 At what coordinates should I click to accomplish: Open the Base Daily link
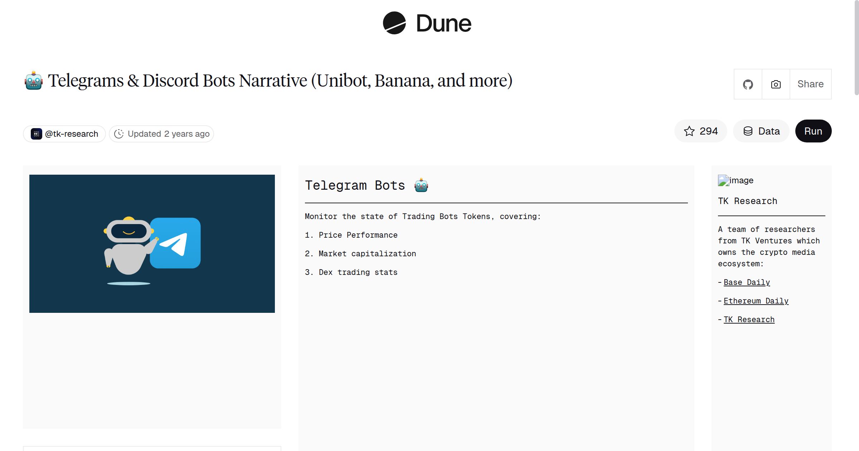pyautogui.click(x=747, y=282)
